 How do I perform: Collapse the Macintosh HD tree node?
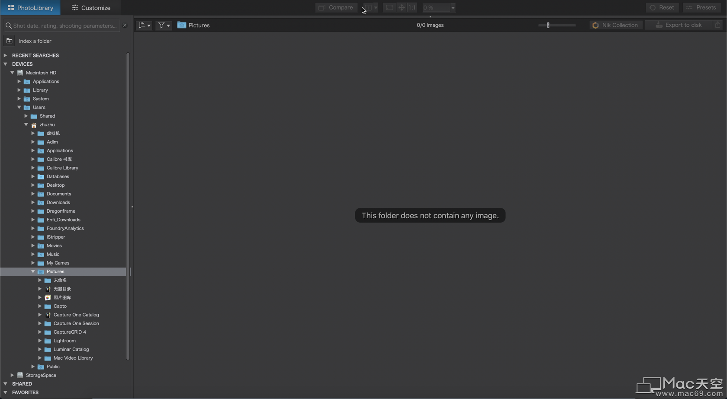[12, 73]
